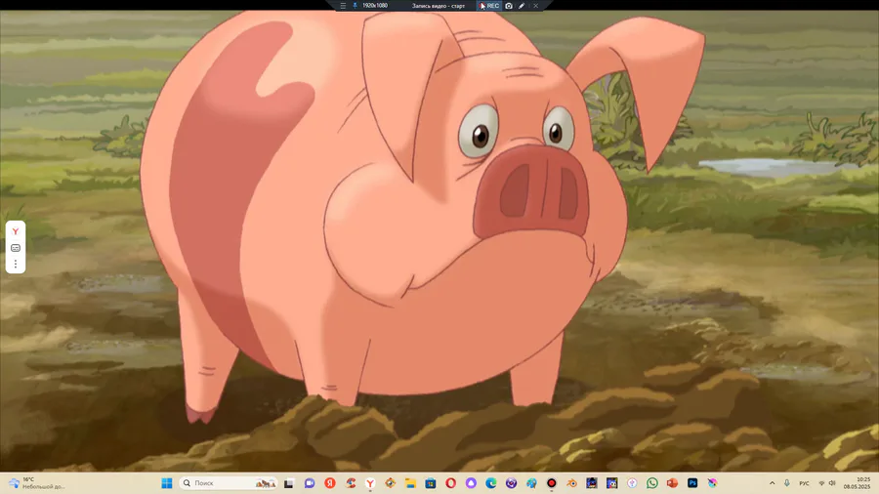Open the 1920x1080 resolution selector

coord(375,6)
